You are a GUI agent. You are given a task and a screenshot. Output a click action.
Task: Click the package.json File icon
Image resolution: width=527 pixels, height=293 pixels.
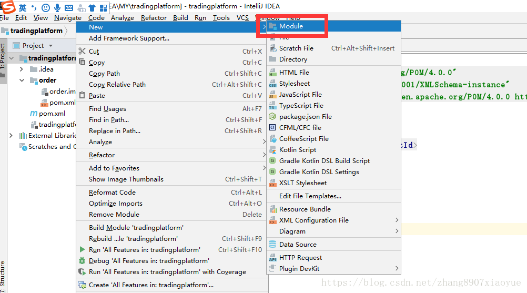tap(272, 117)
